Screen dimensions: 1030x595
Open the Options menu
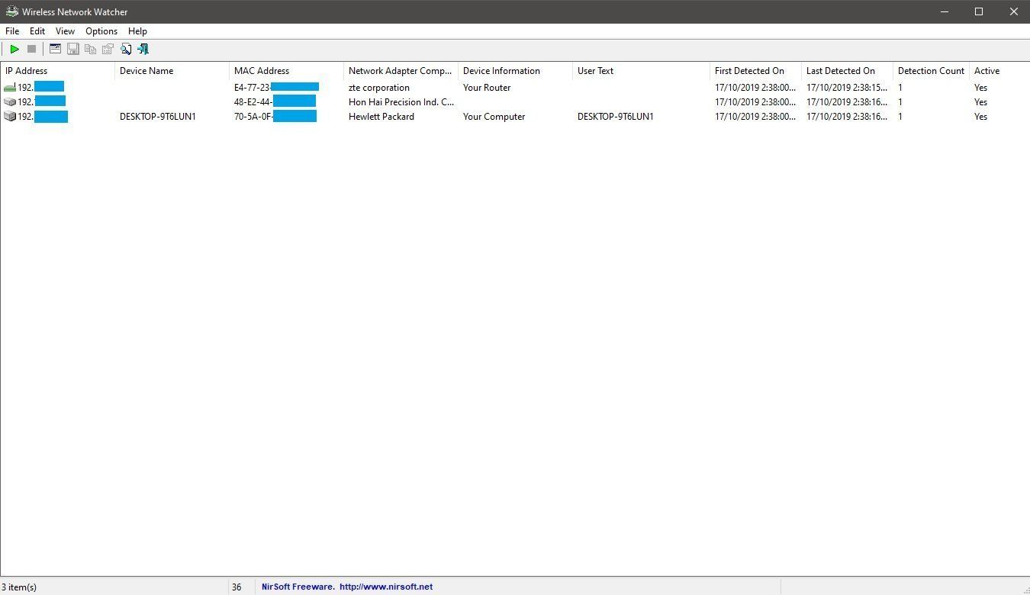(101, 31)
